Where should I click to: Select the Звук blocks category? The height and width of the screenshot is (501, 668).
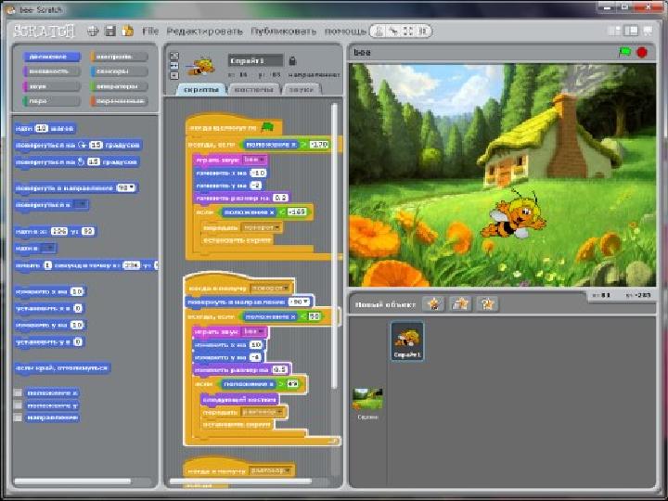point(52,86)
